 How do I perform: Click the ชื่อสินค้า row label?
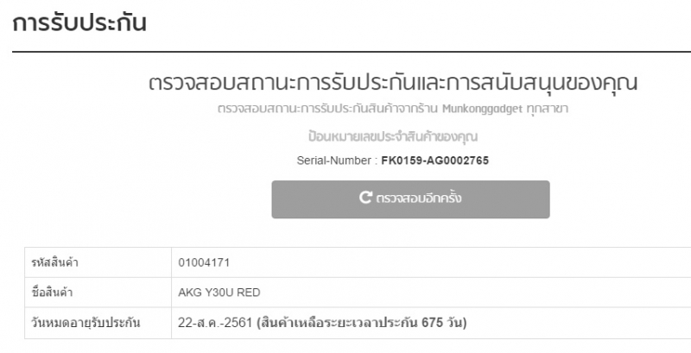pyautogui.click(x=50, y=292)
